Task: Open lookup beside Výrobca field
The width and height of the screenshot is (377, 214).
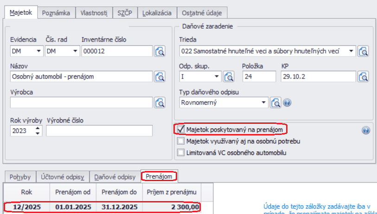Action: 160,102
